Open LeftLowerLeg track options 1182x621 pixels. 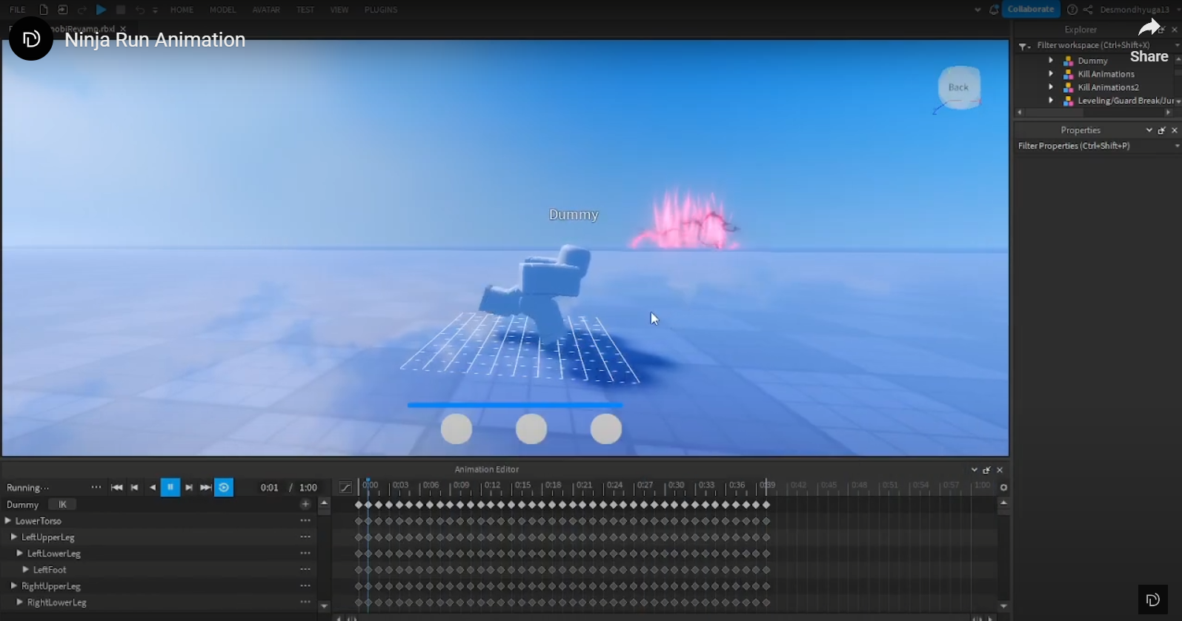(305, 553)
